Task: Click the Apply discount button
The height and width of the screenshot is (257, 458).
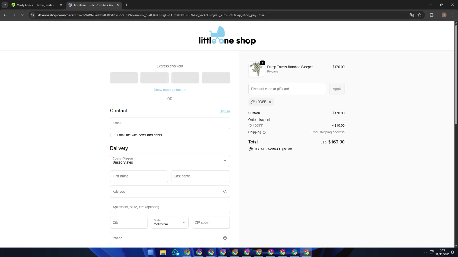Action: (x=337, y=89)
